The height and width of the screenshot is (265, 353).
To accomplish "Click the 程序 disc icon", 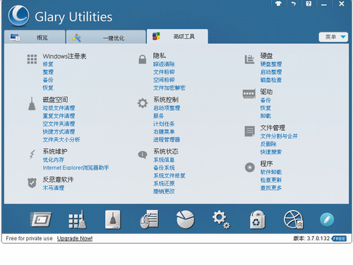I will tap(250, 167).
